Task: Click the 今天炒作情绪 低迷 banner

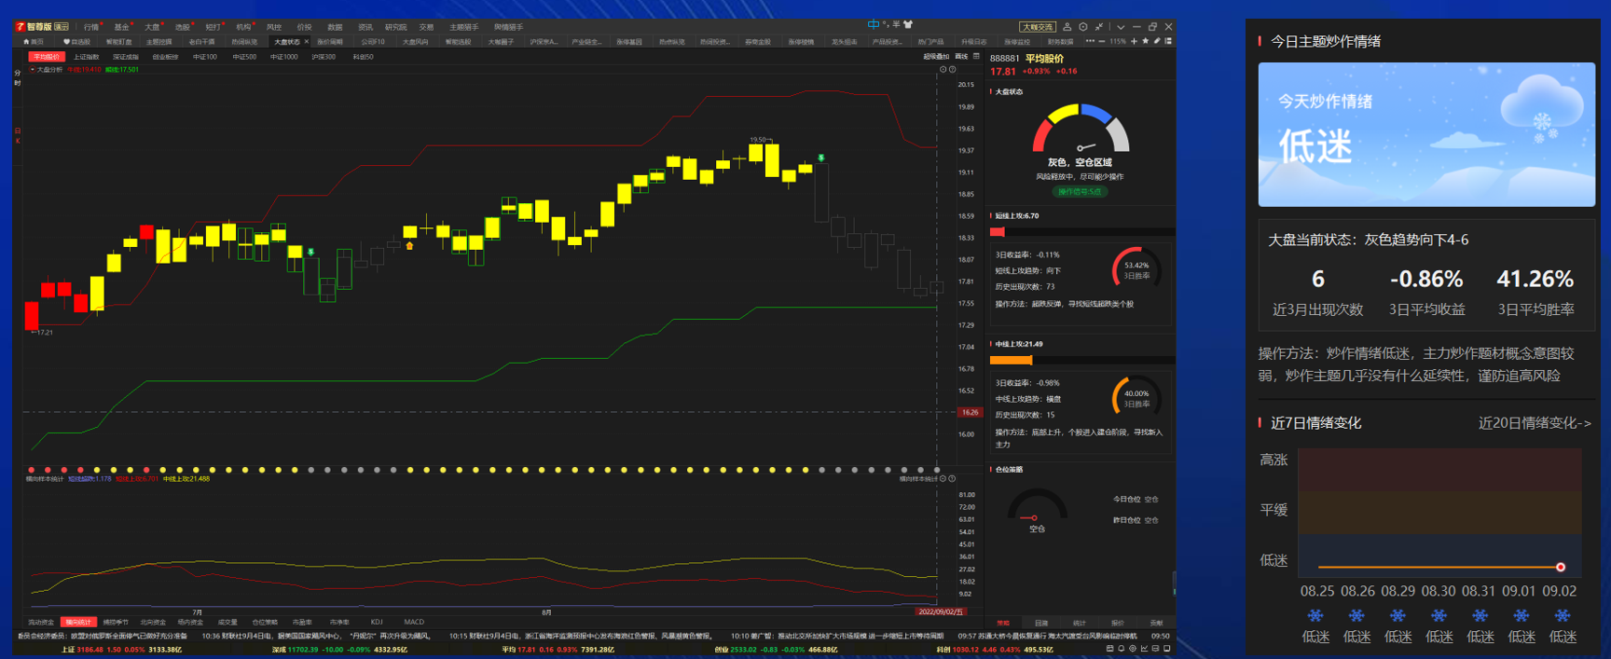Action: click(1426, 134)
